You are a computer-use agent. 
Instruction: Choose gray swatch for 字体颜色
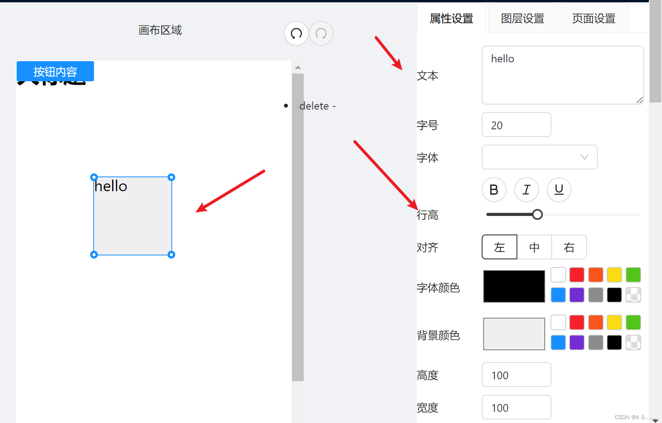click(596, 295)
